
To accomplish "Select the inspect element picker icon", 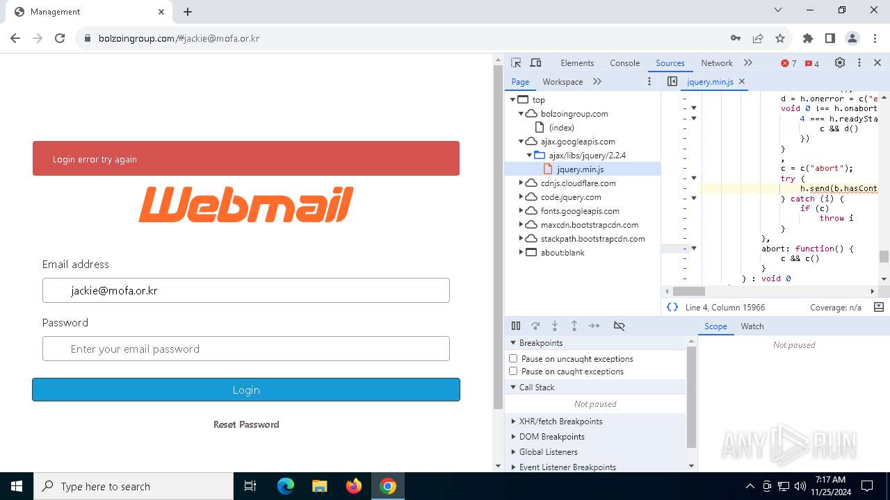I will [516, 62].
